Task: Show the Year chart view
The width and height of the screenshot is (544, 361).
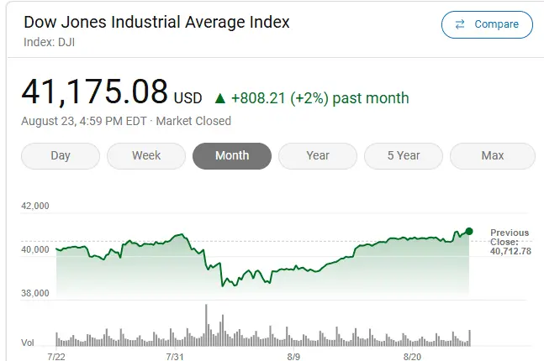Action: pyautogui.click(x=318, y=155)
